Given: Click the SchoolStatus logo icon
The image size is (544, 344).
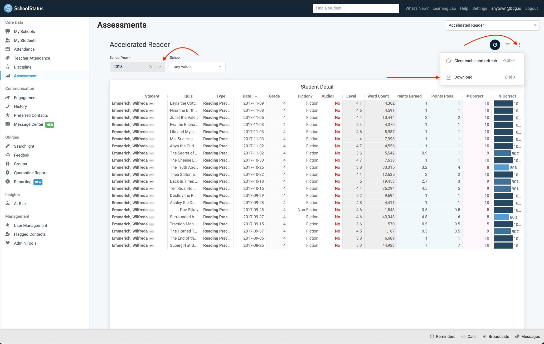Looking at the screenshot, I should click(8, 8).
